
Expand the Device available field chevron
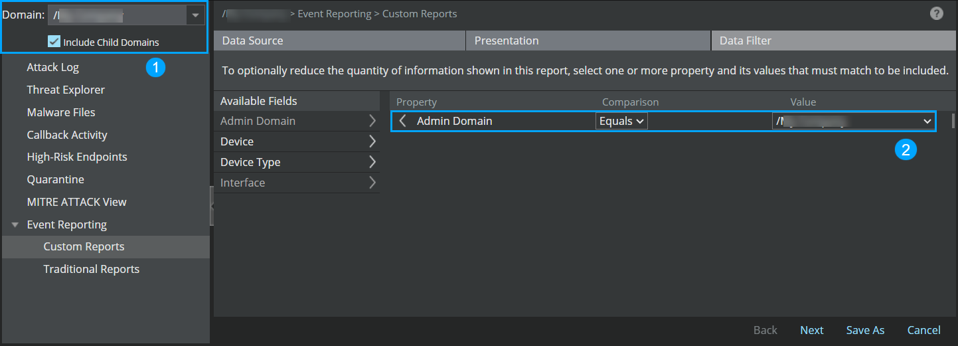click(x=372, y=141)
